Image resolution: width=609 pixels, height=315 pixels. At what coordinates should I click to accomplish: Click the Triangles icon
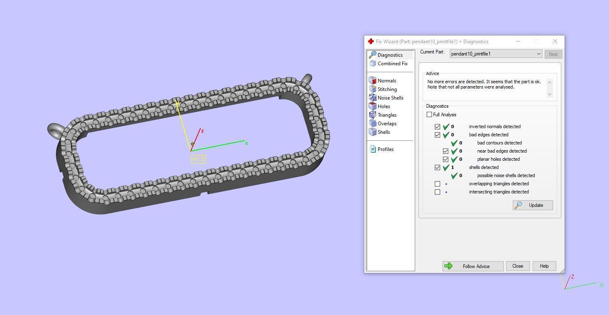[x=372, y=115]
